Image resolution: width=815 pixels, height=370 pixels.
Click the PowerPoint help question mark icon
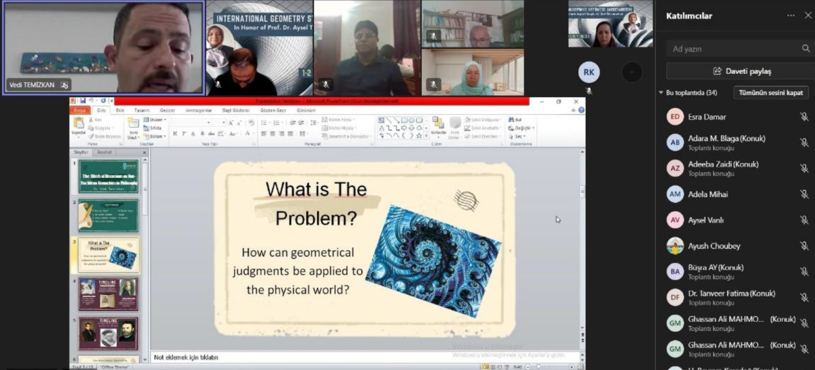(581, 110)
